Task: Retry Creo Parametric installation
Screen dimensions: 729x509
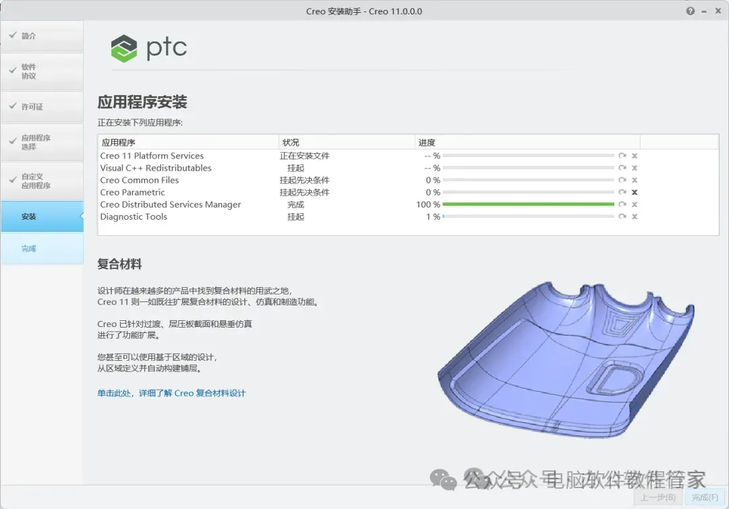Action: [622, 192]
